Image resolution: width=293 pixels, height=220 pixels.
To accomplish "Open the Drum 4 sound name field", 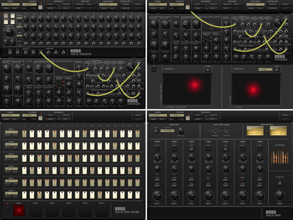I will [11, 168].
